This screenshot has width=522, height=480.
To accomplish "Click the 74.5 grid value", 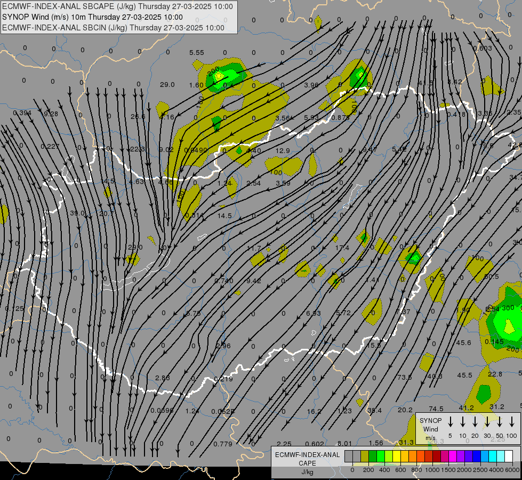I will pos(436,409).
